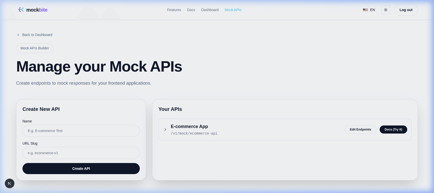Click the mockbite logo icon
Screen dimensions: 434x193
[x=21, y=10]
